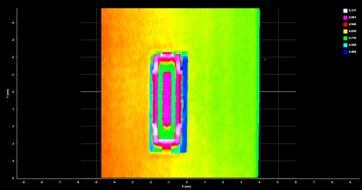Click the legend value 5.177
362x190 pixels.
pyautogui.click(x=352, y=10)
